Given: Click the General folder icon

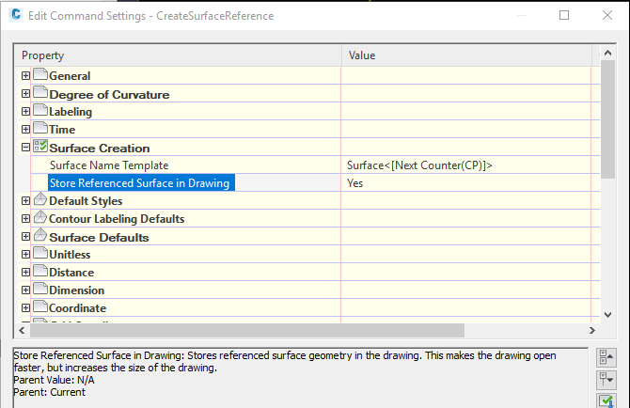Looking at the screenshot, I should 40,75.
